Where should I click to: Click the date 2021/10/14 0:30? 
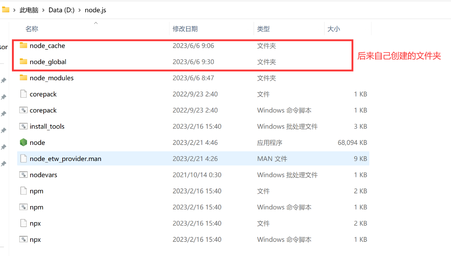click(x=197, y=175)
